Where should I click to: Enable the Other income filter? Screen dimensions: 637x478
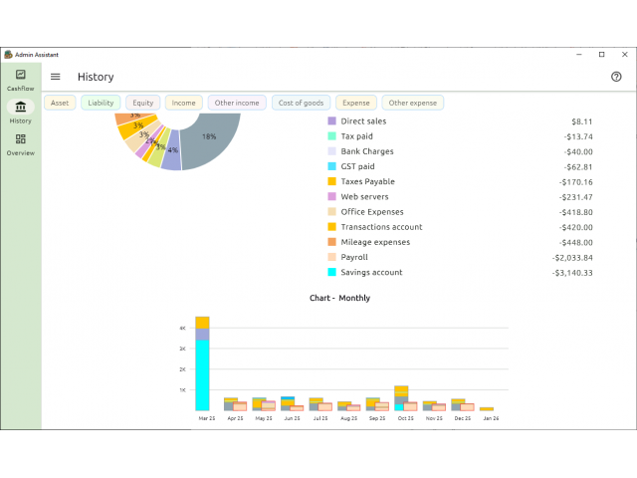tap(237, 103)
